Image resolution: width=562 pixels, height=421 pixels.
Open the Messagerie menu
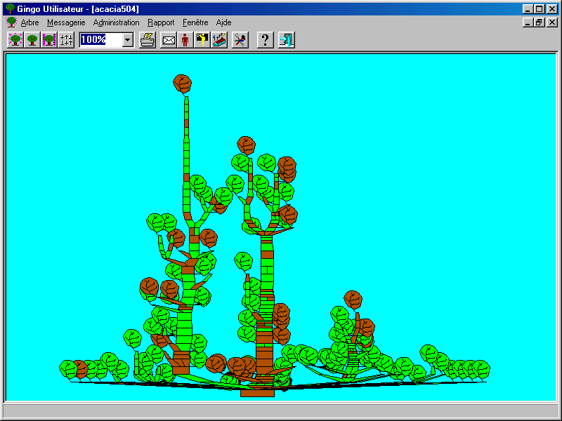pos(66,22)
